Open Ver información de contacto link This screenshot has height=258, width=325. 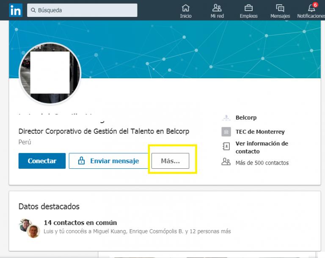[x=262, y=147]
